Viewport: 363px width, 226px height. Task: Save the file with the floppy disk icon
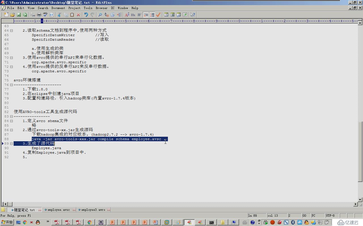(19, 15)
